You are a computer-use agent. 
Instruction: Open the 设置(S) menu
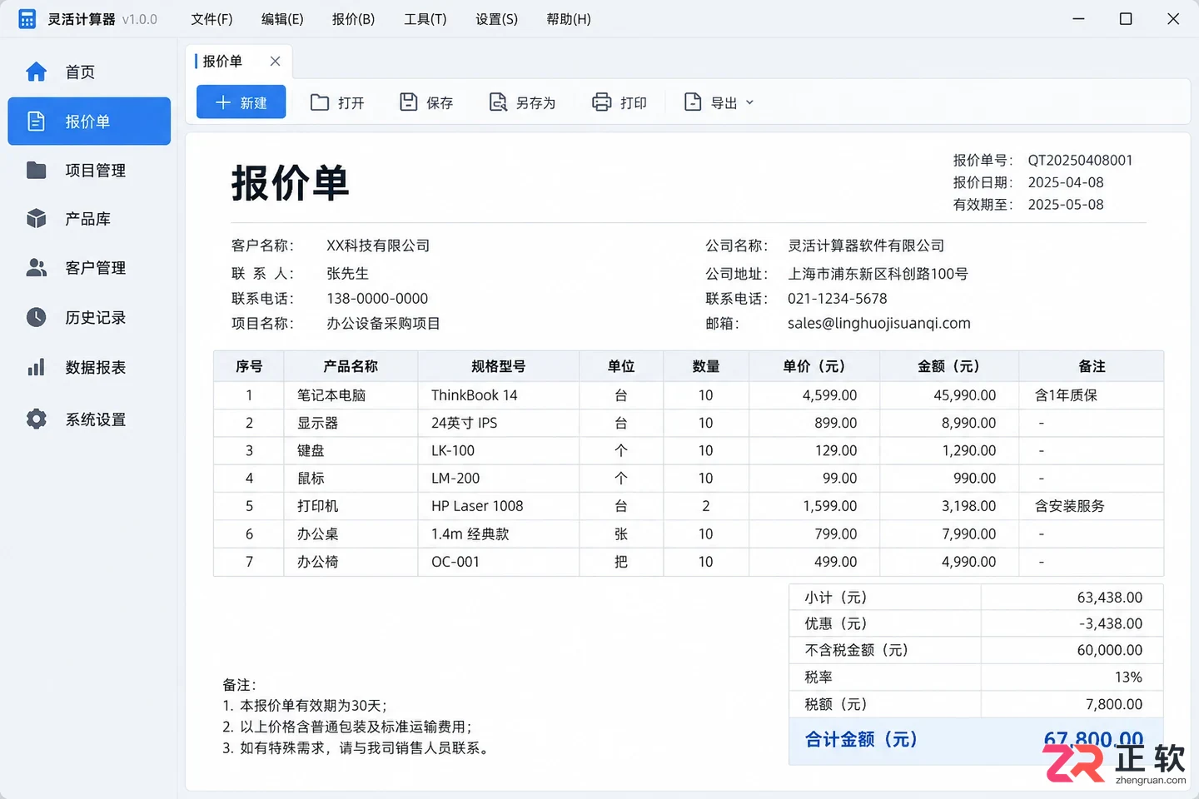[x=496, y=19]
